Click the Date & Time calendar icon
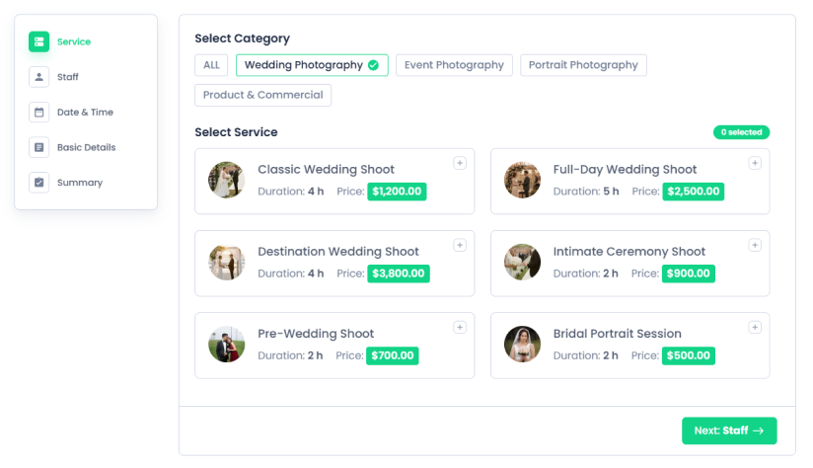The image size is (813, 468). (38, 113)
